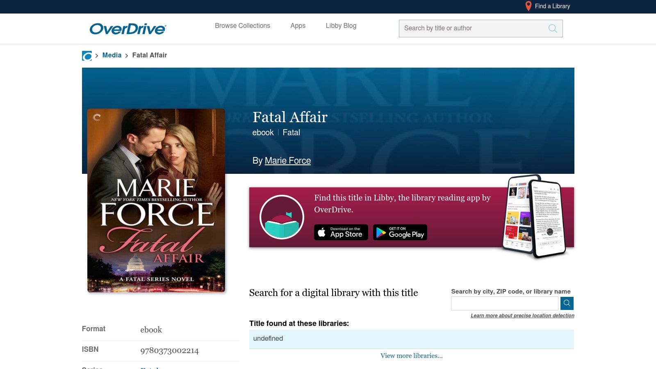Open precise location detection info link

[x=522, y=316]
